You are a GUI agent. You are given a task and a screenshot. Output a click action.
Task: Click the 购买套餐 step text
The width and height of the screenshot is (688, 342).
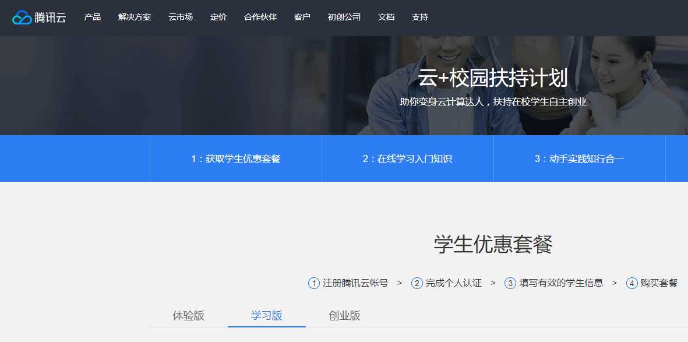coord(659,283)
